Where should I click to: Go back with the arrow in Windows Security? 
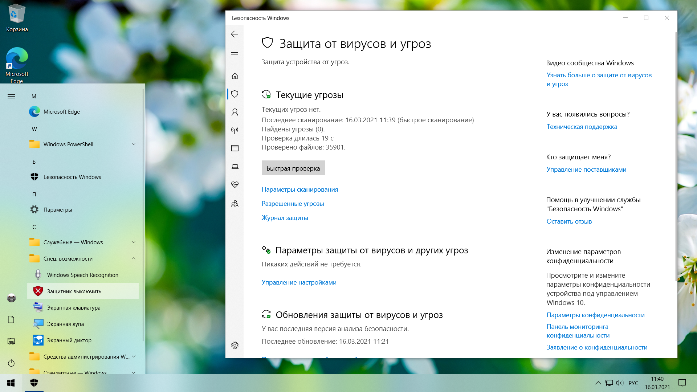[x=235, y=34]
